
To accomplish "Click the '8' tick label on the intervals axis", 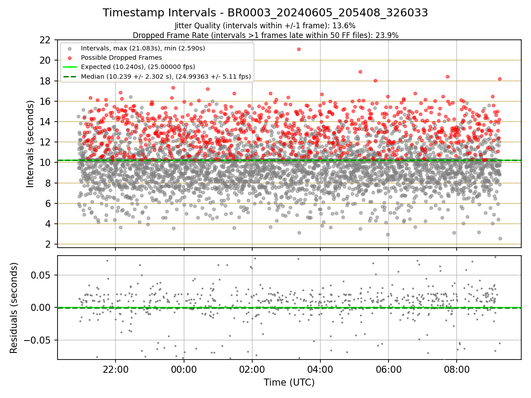I will 49,183.
